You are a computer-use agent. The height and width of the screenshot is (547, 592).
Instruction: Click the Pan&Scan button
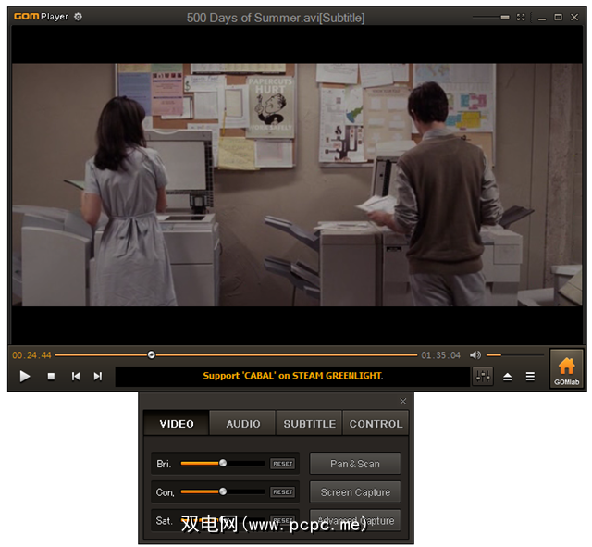click(x=355, y=464)
